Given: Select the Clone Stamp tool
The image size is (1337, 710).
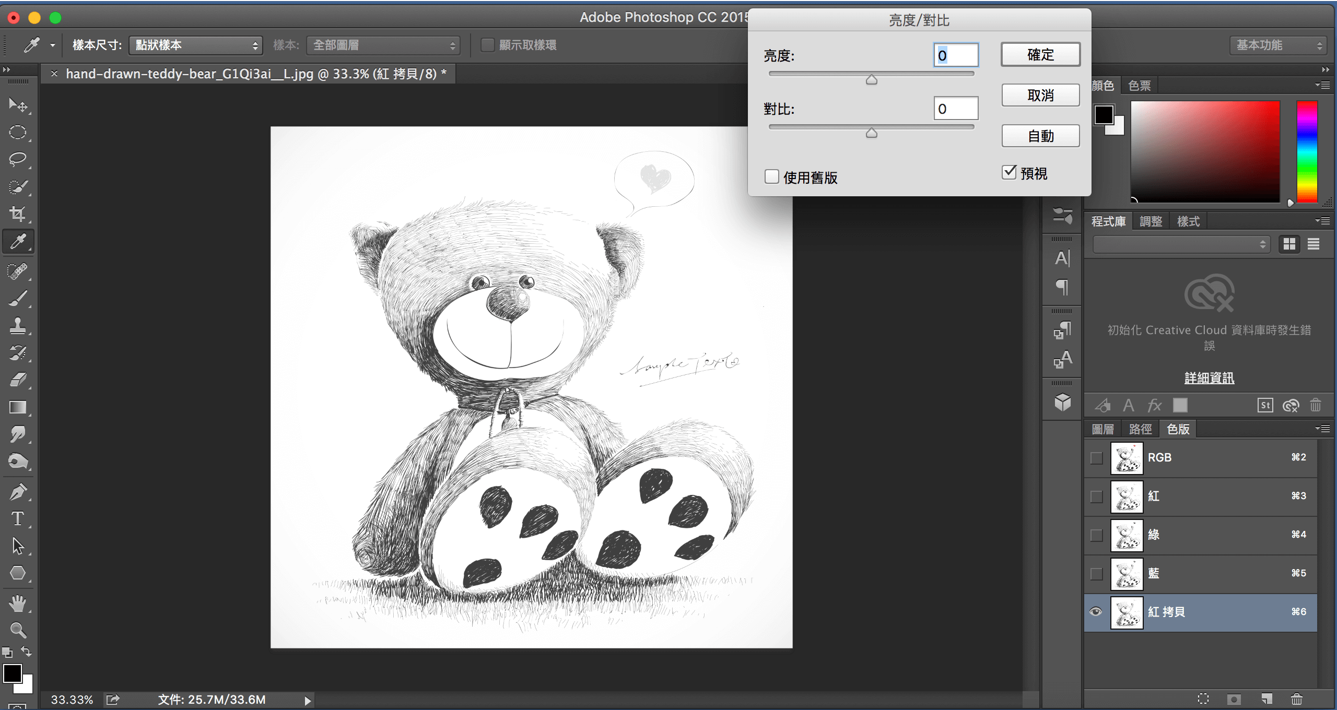Looking at the screenshot, I should [x=18, y=326].
